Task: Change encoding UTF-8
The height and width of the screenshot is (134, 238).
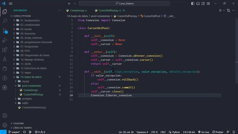Action: (x=154, y=132)
